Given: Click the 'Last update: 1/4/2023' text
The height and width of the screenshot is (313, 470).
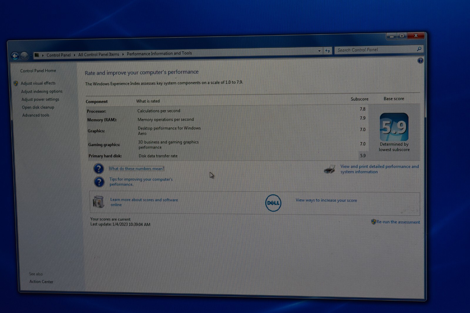Looking at the screenshot, I should click(x=120, y=224).
